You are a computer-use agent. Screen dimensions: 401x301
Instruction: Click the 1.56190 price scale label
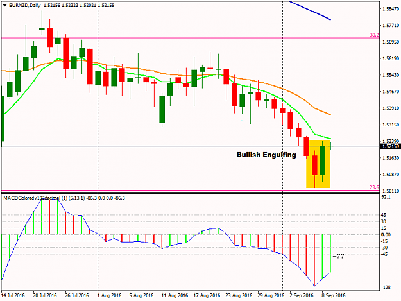(391, 58)
